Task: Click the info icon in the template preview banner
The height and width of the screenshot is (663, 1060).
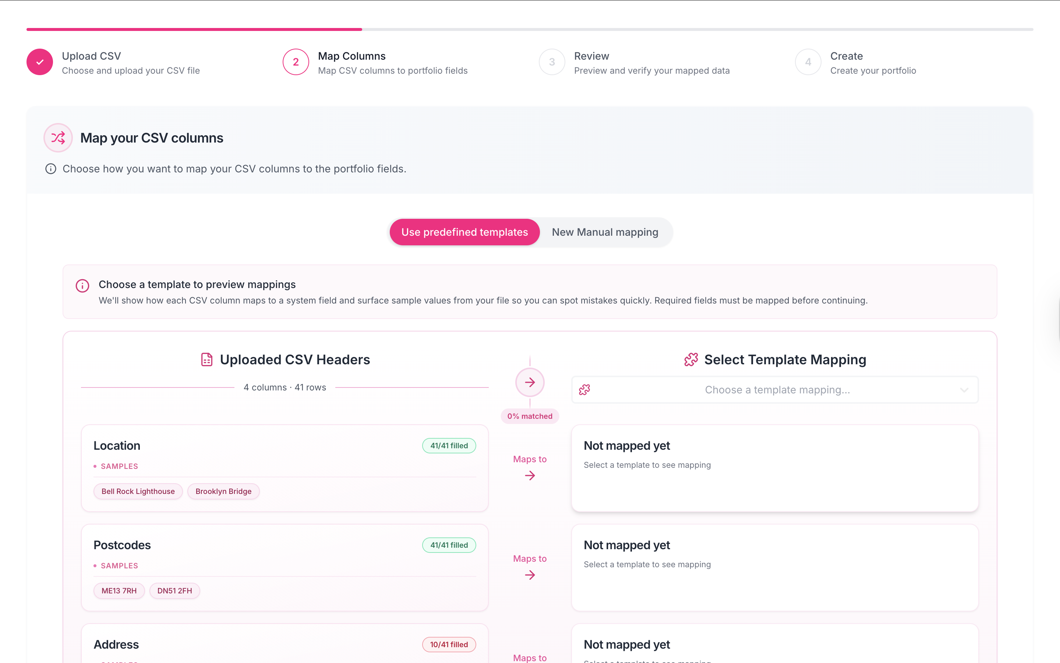Action: [82, 285]
